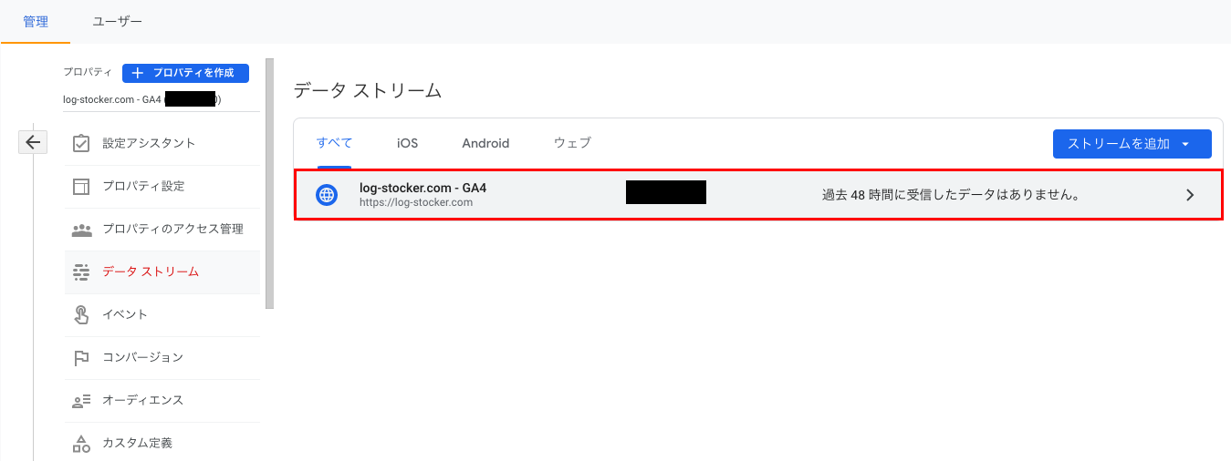This screenshot has height=461, width=1231.
Task: Expand the ストリームを追加 dropdown arrow
Action: tap(1185, 144)
